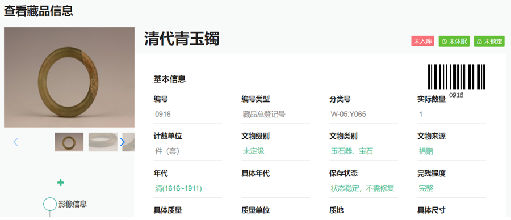Click the 基本信息 section heading
This screenshot has height=220, width=511.
170,79
